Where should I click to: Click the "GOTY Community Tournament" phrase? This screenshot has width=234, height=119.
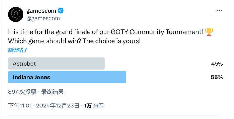(x=162, y=32)
